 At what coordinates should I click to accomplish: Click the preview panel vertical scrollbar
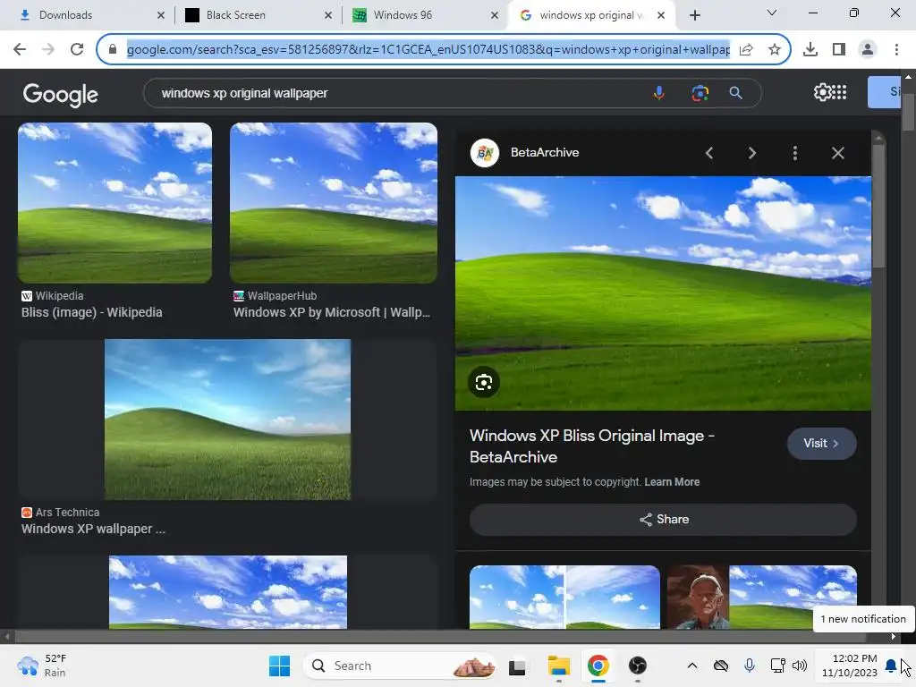(878, 205)
